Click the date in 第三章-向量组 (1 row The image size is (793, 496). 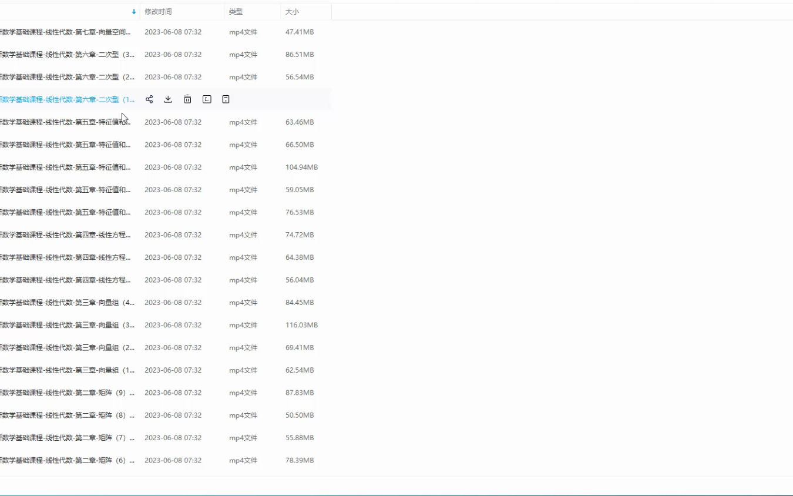[x=173, y=370]
